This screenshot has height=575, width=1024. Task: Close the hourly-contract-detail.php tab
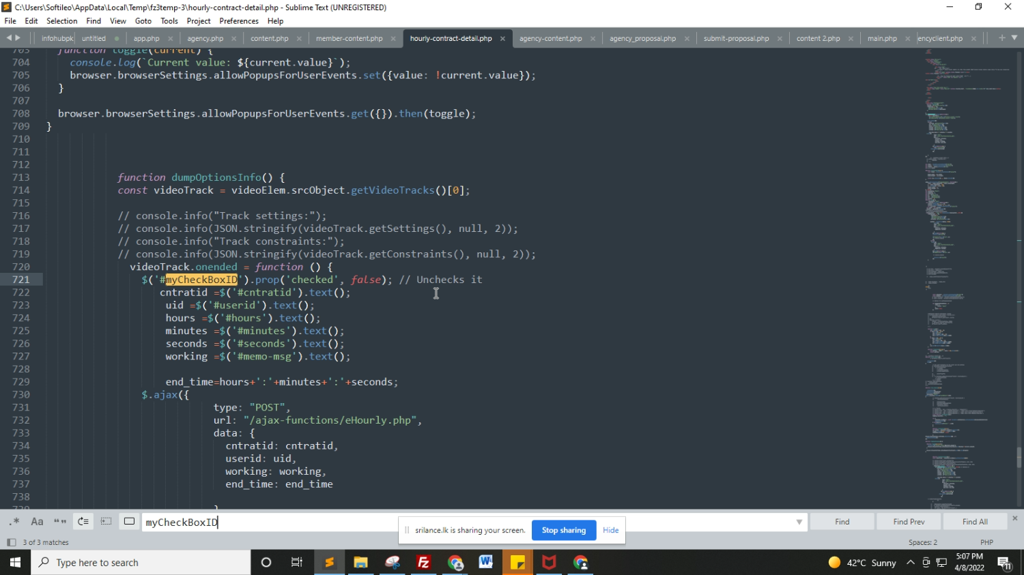(x=502, y=38)
